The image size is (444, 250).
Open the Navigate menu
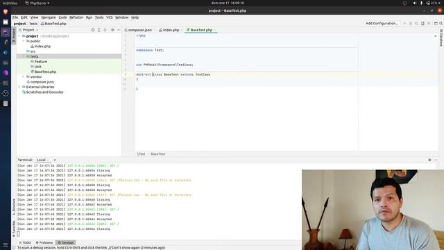[49, 17]
